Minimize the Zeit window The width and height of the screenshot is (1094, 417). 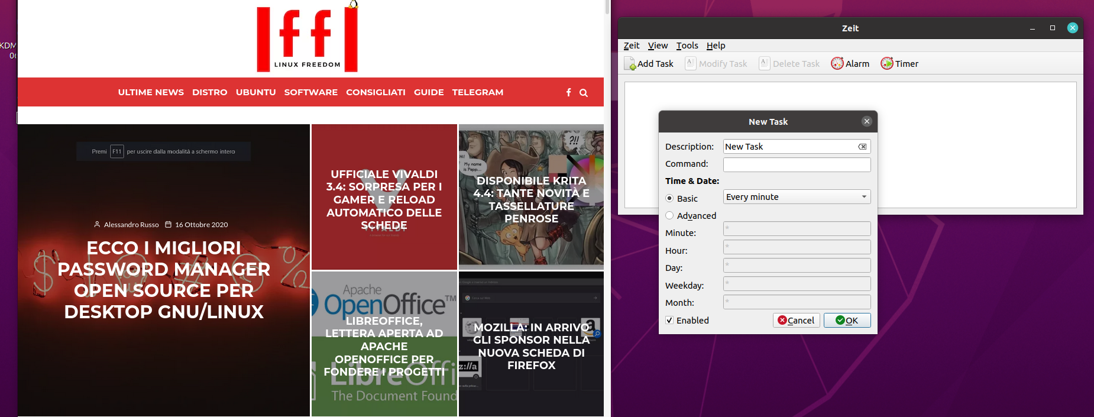point(1032,28)
